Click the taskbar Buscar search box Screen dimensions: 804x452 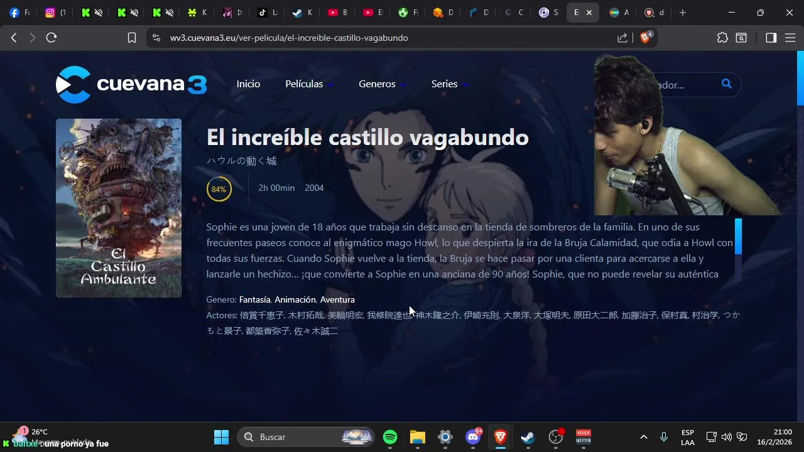[306, 437]
